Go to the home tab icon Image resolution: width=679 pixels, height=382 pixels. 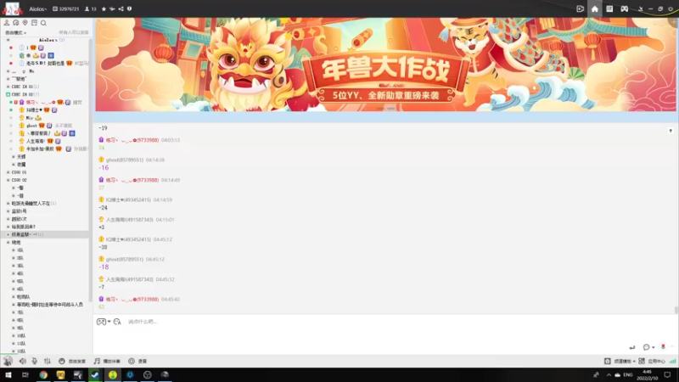tap(595, 8)
